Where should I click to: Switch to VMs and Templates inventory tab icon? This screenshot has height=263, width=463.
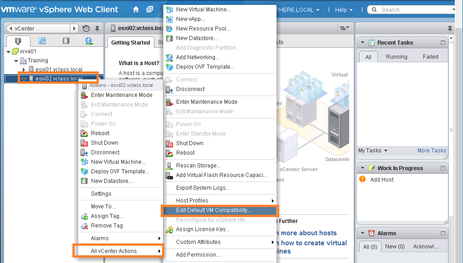tap(42, 41)
